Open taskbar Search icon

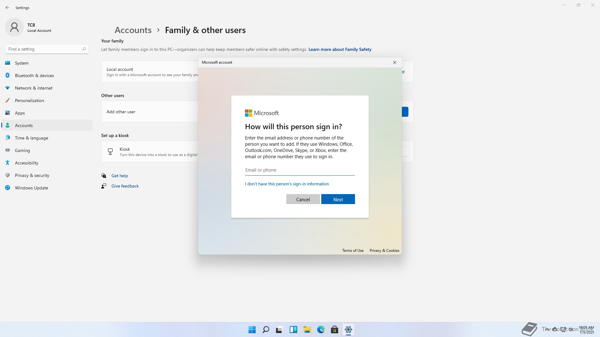(x=266, y=330)
